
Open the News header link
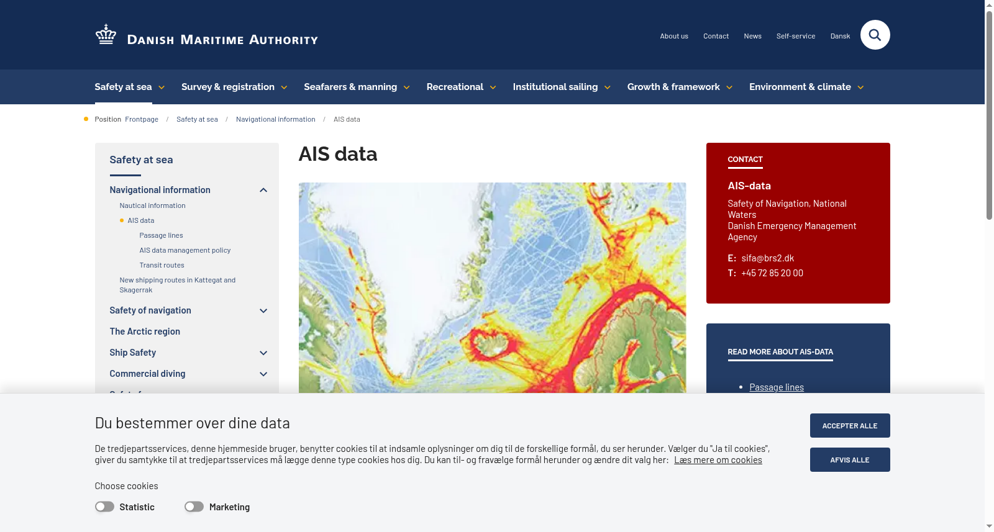[752, 36]
